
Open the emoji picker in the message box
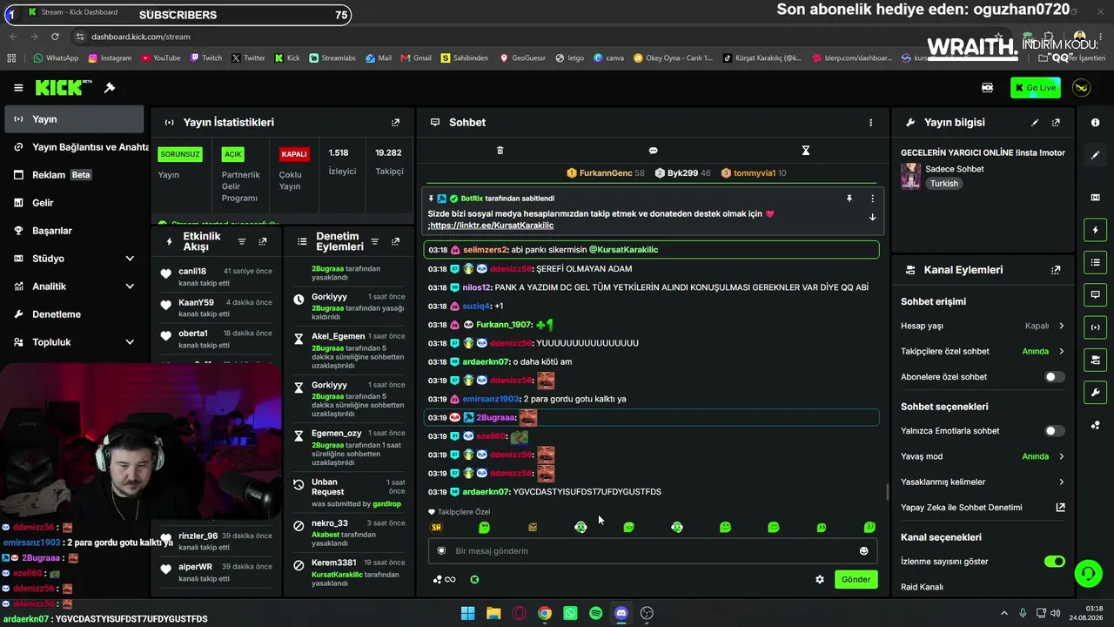coord(863,551)
